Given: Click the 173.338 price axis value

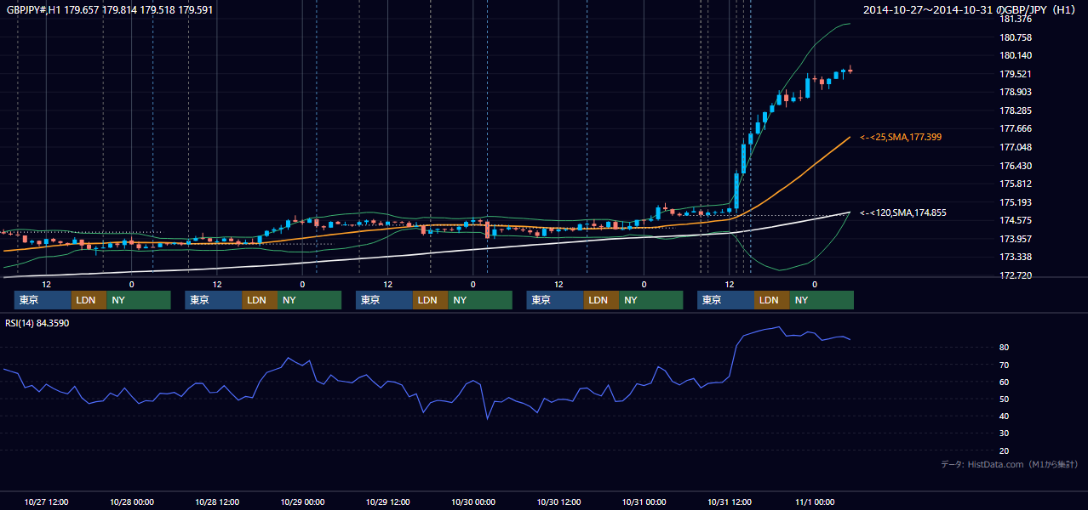Looking at the screenshot, I should (1015, 257).
